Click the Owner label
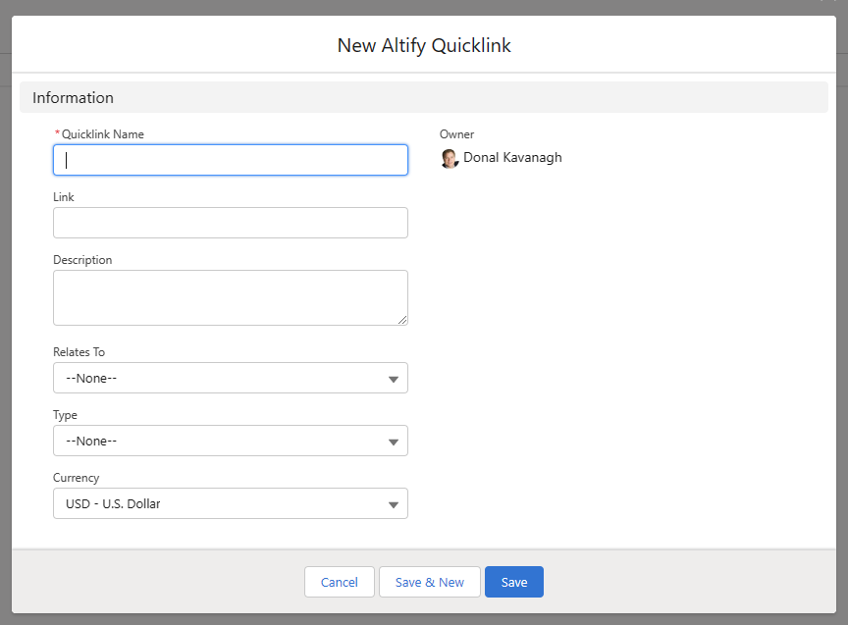848x625 pixels. tap(456, 134)
